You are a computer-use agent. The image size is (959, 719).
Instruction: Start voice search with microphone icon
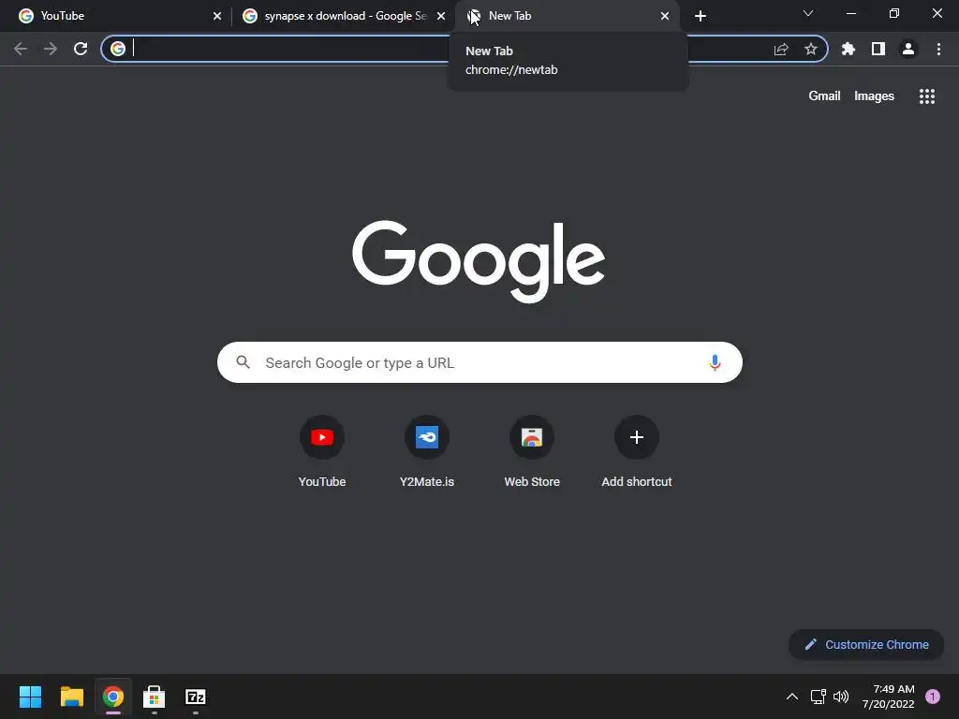(715, 362)
